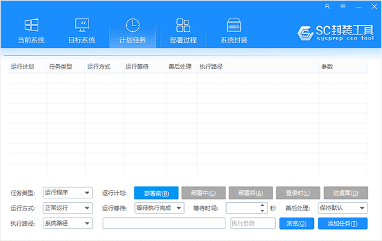Image resolution: width=382 pixels, height=241 pixels.
Task: Click the 运行等待 column header
Action: (145, 67)
